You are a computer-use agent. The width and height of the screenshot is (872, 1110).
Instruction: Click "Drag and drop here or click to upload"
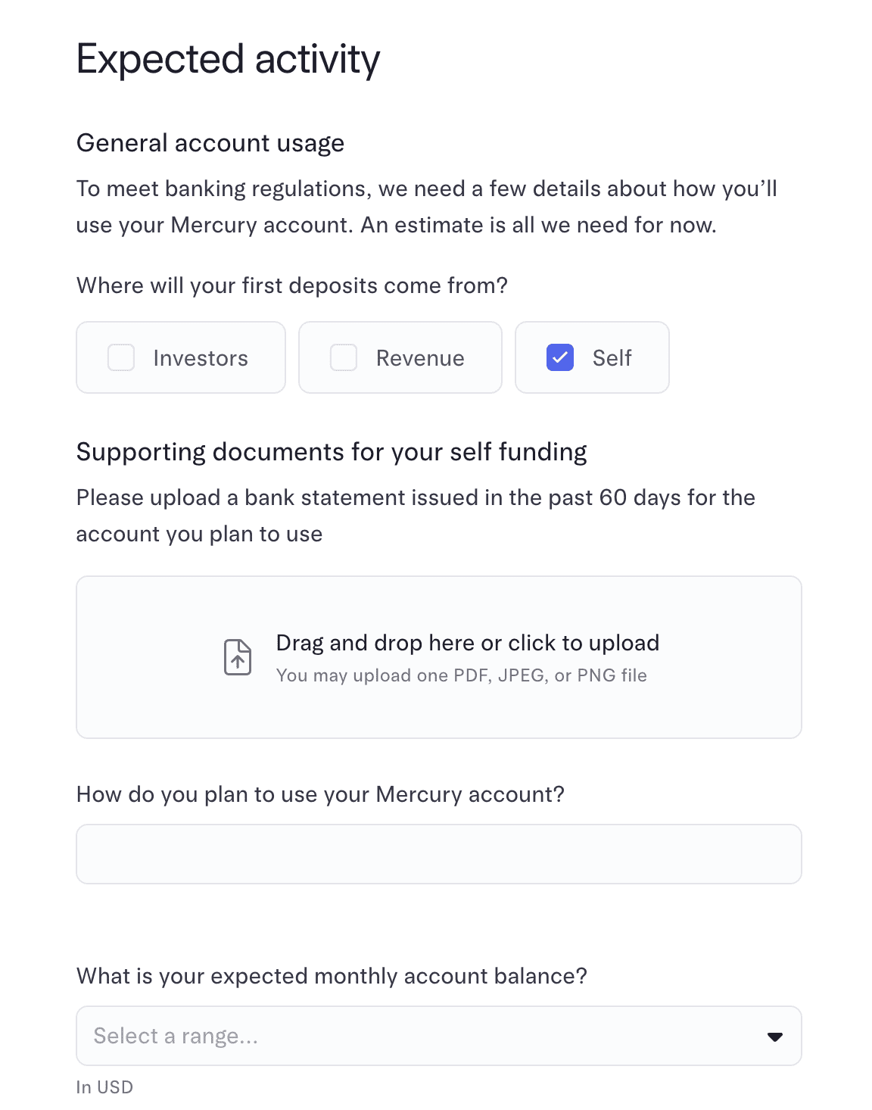pos(467,643)
